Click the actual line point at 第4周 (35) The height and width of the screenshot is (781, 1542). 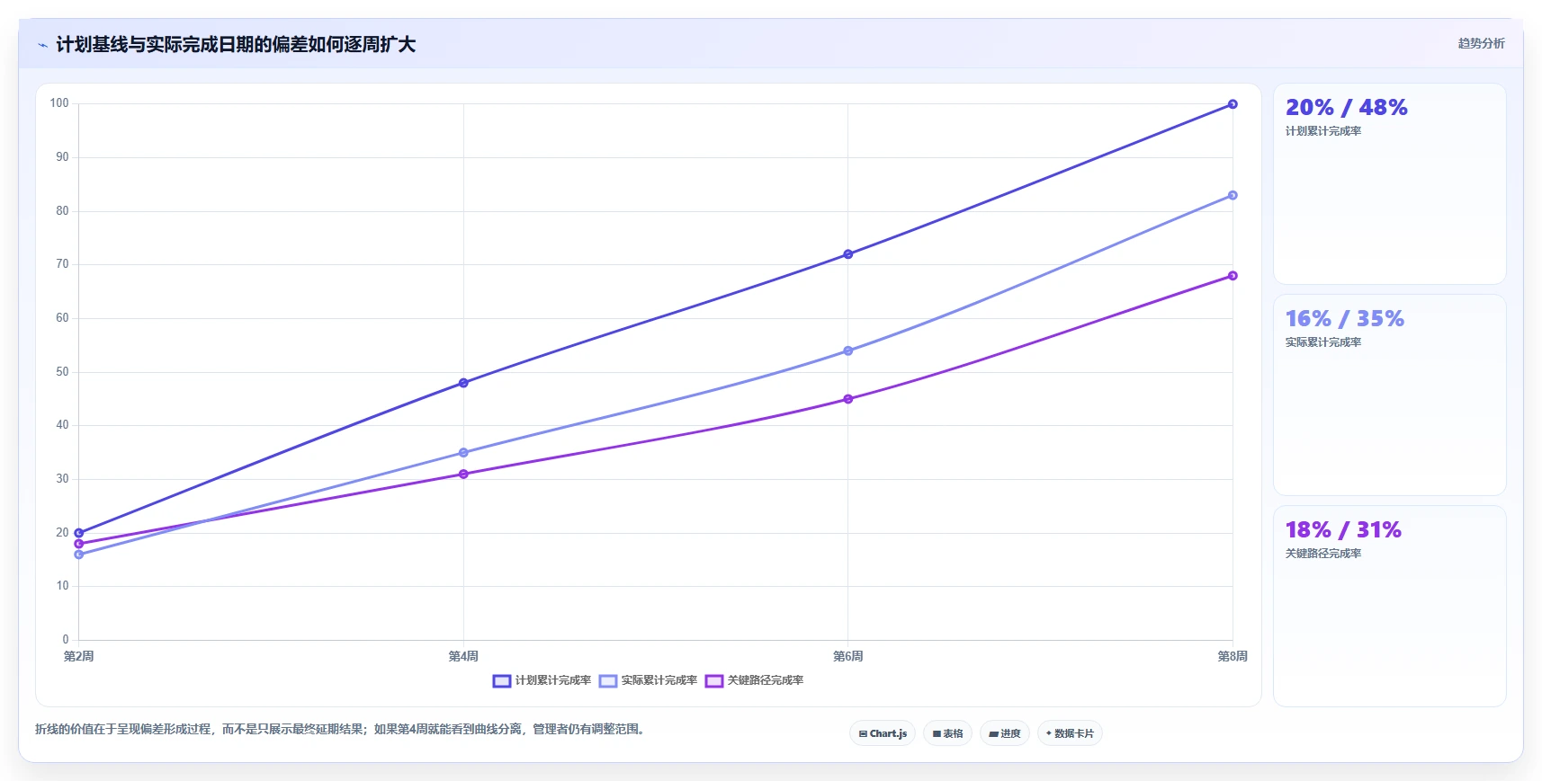463,453
